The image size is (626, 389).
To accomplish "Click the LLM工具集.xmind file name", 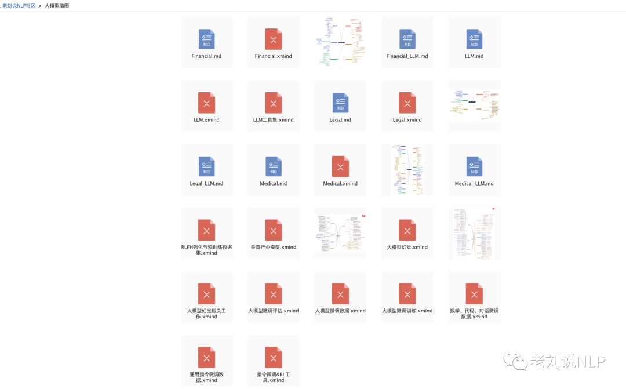I will pyautogui.click(x=274, y=120).
